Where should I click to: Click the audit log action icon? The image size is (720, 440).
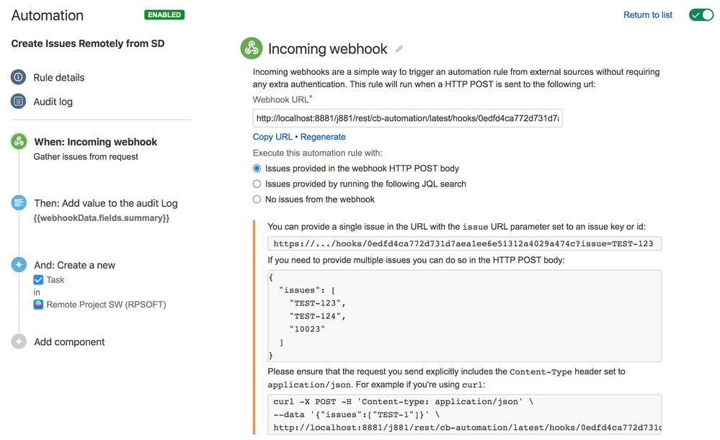point(19,203)
